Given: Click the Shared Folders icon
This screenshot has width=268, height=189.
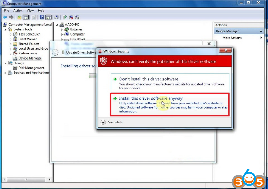Looking at the screenshot, I should tap(15, 44).
